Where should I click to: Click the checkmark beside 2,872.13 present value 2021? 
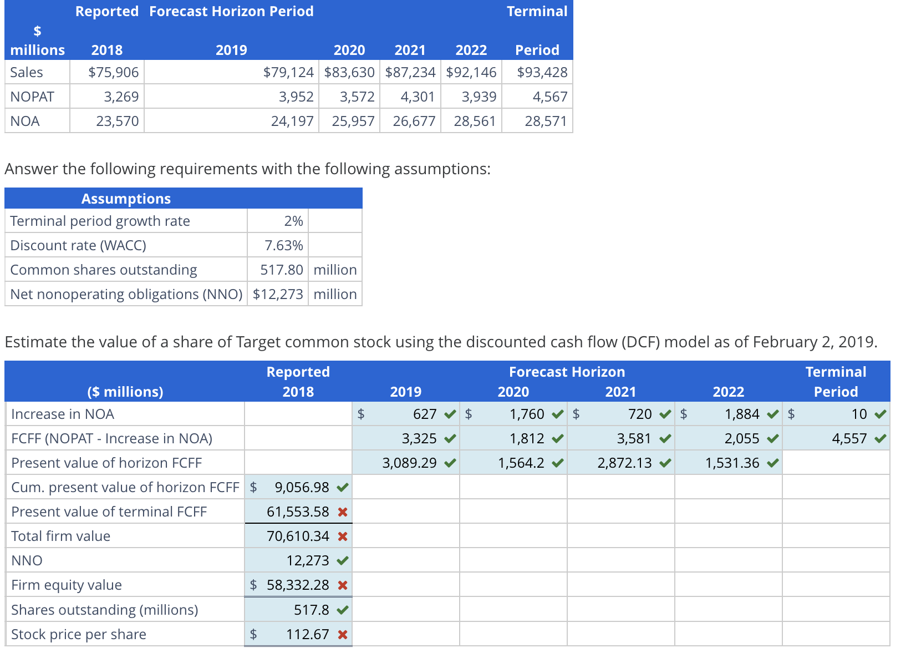point(664,463)
